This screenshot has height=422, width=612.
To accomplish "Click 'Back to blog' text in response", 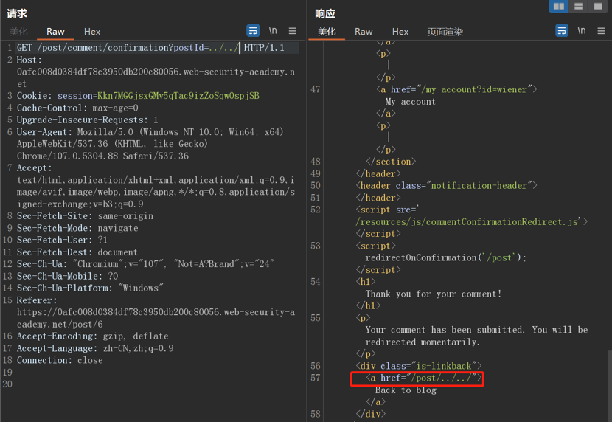I will point(406,390).
